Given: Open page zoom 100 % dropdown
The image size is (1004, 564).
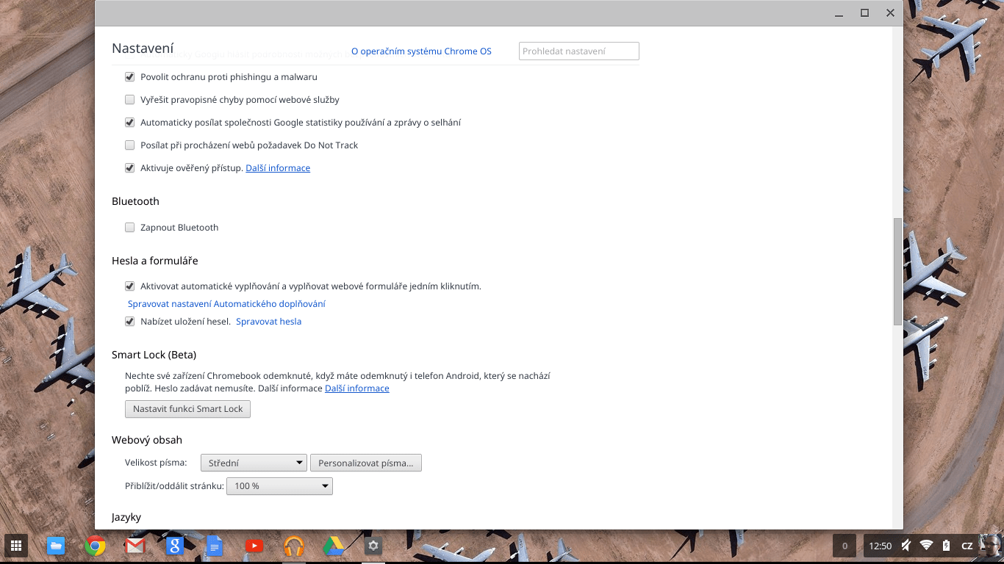Looking at the screenshot, I should 279,485.
